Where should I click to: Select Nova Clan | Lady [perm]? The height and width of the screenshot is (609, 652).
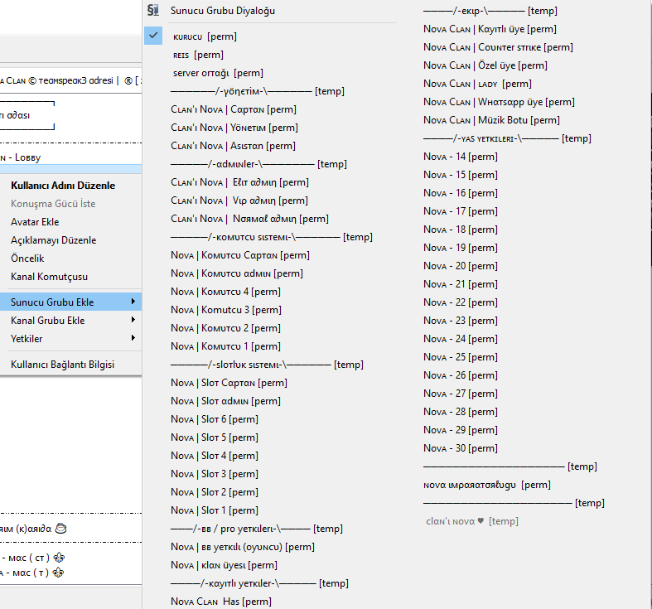click(x=477, y=84)
